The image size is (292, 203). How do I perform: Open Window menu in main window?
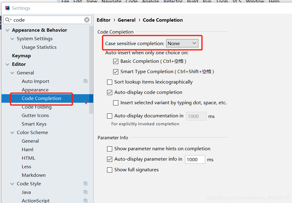click(x=255, y=1)
